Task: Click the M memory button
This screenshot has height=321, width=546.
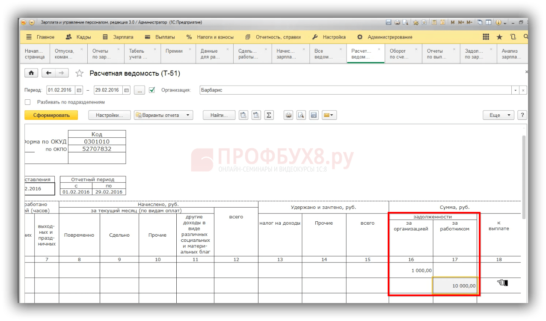Action: tap(453, 22)
